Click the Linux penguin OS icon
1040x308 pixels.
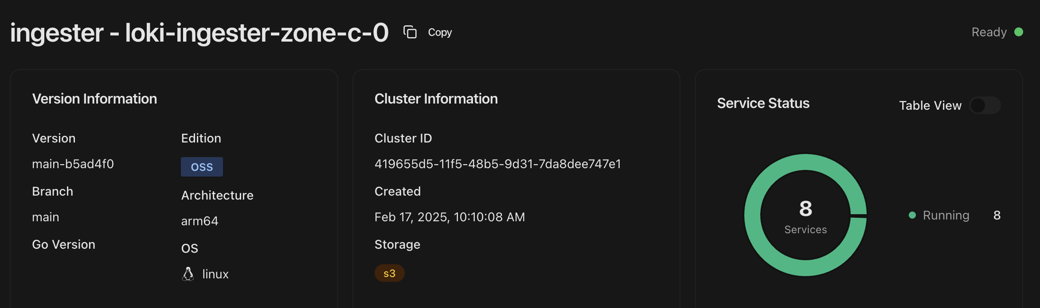pos(188,273)
